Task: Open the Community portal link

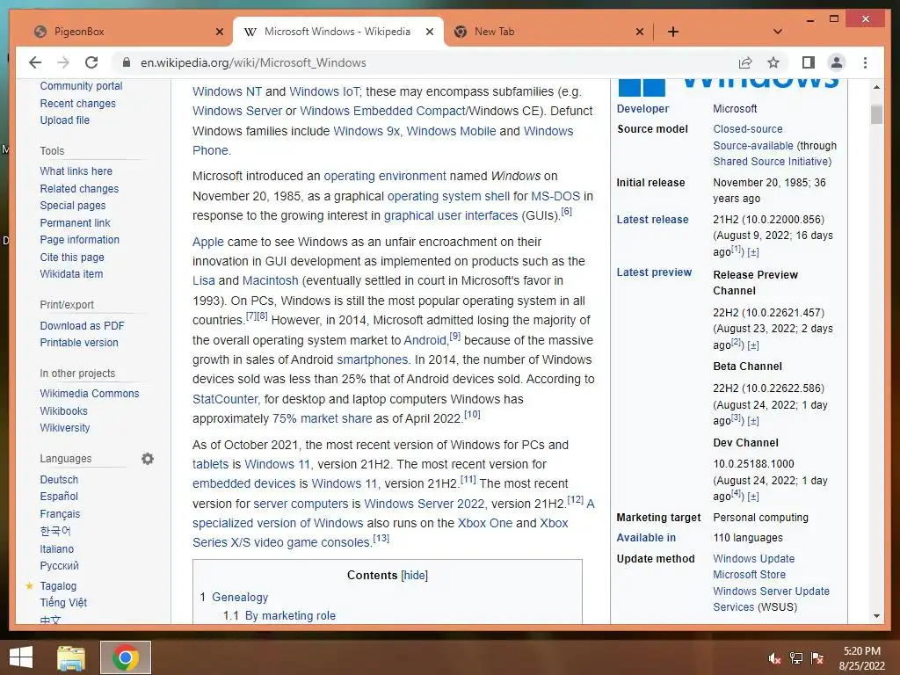Action: (81, 85)
